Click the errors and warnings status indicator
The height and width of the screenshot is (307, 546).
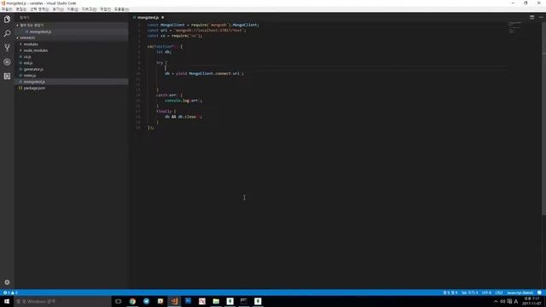click(10, 293)
